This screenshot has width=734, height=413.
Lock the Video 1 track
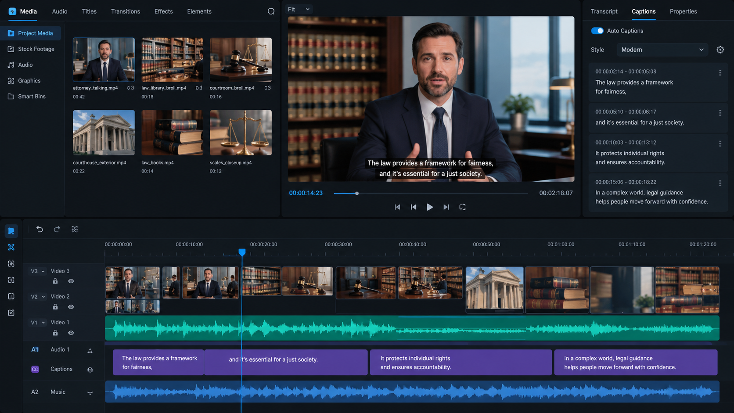[x=55, y=333]
